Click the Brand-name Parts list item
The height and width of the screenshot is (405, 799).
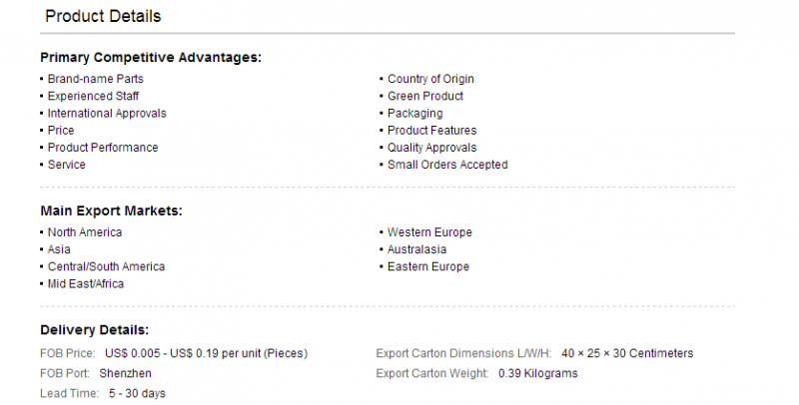95,79
